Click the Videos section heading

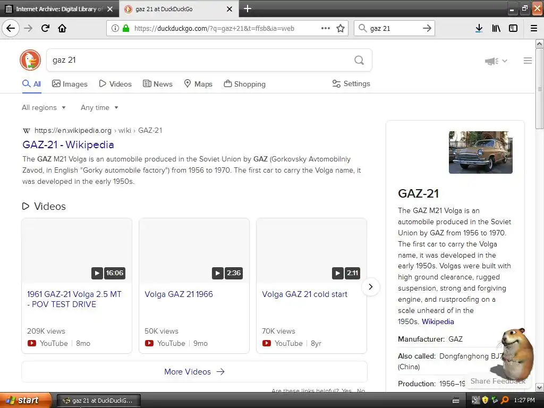44,207
